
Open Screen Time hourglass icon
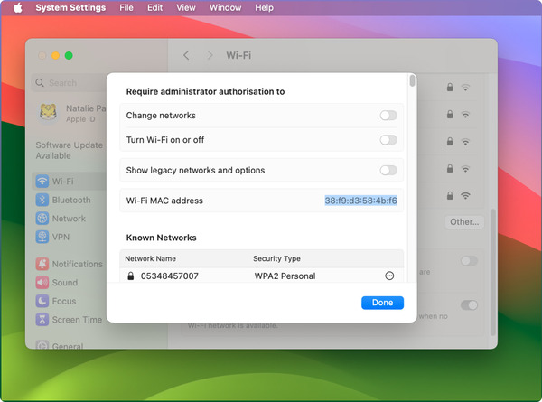[42, 320]
